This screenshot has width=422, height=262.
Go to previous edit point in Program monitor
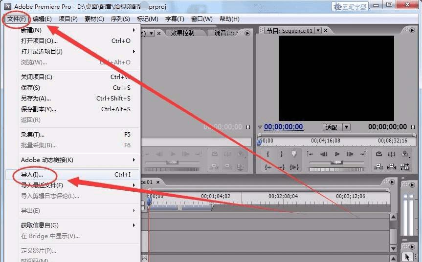point(310,154)
